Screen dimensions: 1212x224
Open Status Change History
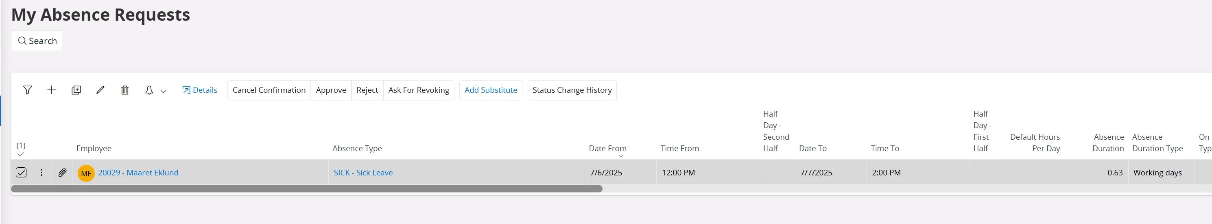(572, 90)
